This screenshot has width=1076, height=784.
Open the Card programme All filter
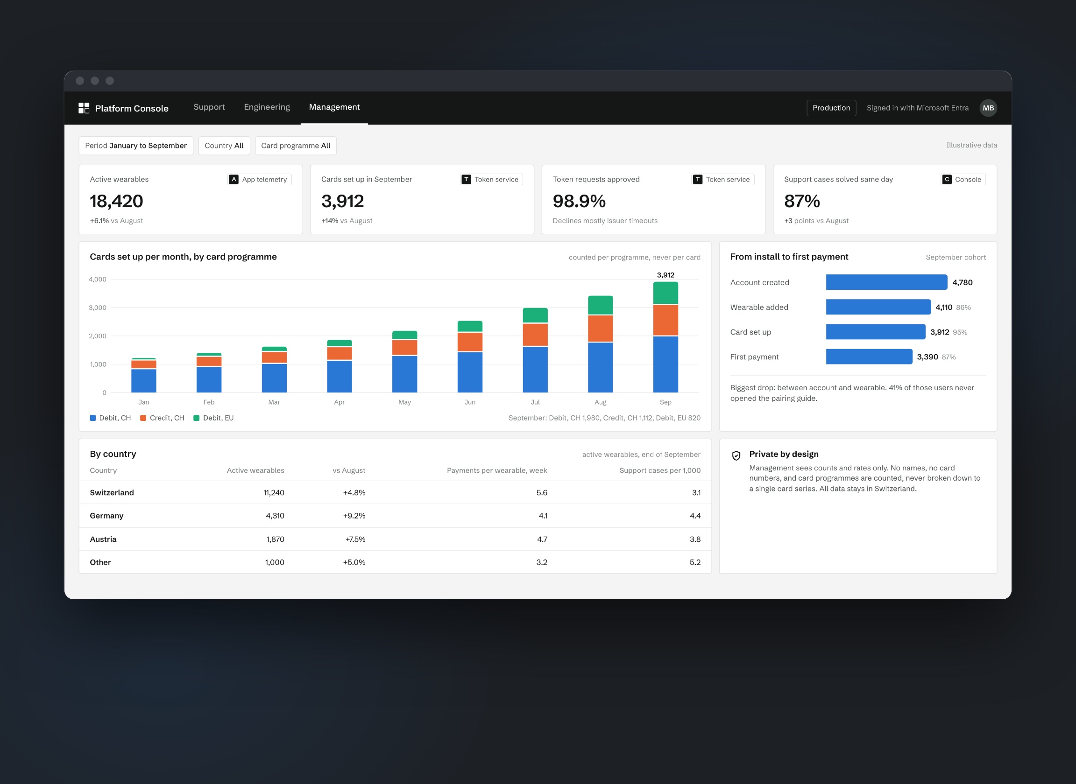[x=295, y=146]
